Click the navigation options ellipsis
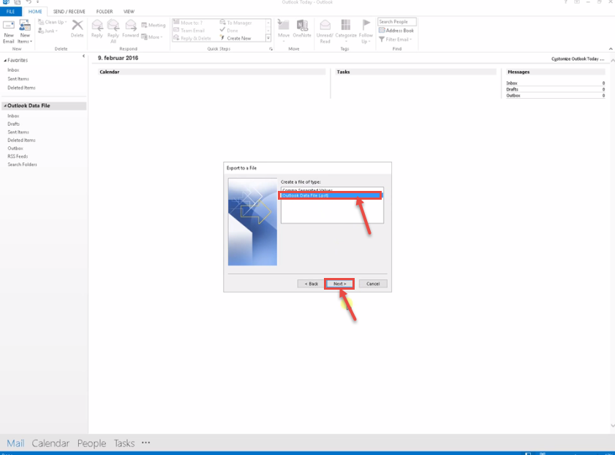This screenshot has width=615, height=455. point(146,443)
